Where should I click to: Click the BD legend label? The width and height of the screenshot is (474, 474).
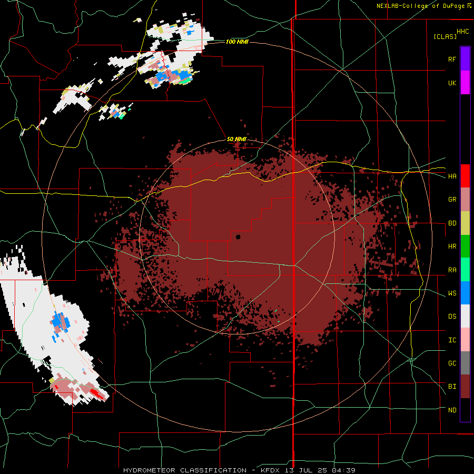(x=452, y=223)
